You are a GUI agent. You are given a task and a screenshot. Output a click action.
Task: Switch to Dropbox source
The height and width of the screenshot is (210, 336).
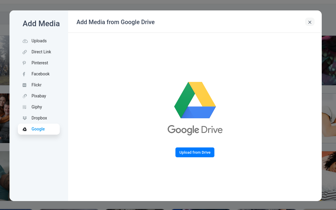click(39, 118)
